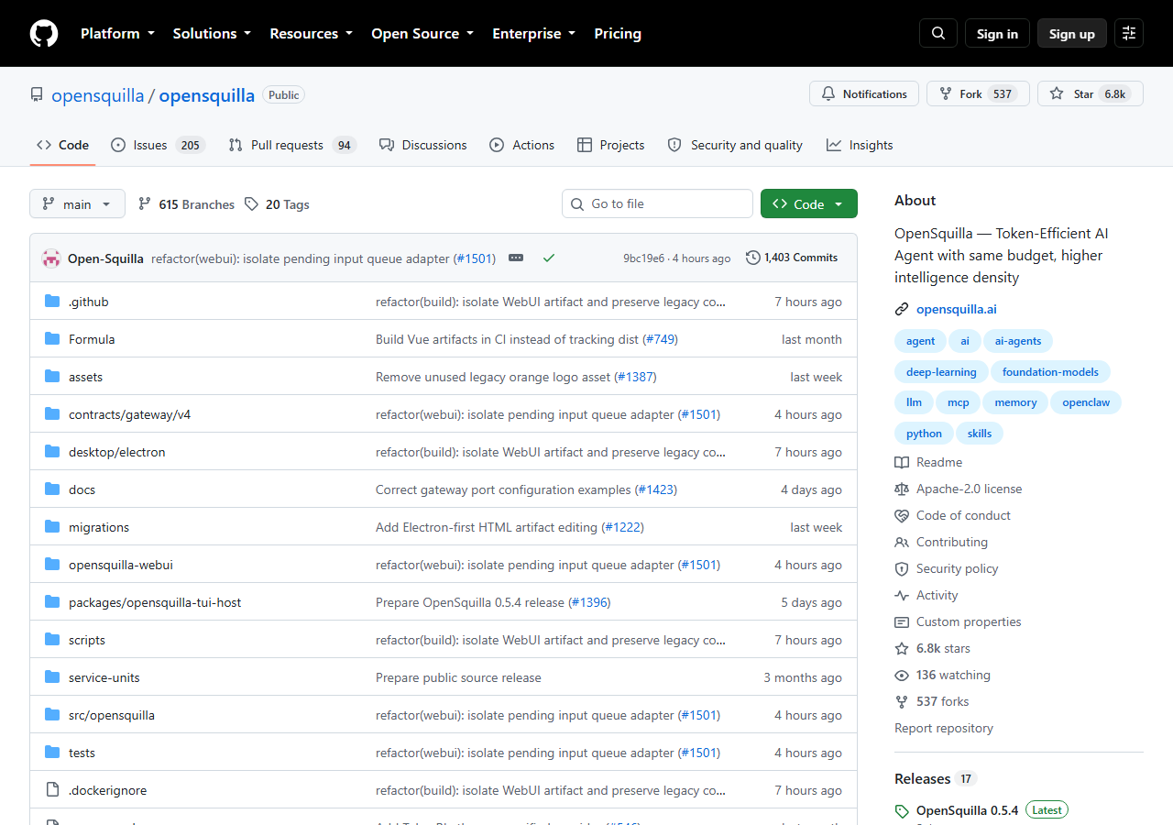Open the service-units folder
This screenshot has width=1173, height=825.
(x=104, y=677)
